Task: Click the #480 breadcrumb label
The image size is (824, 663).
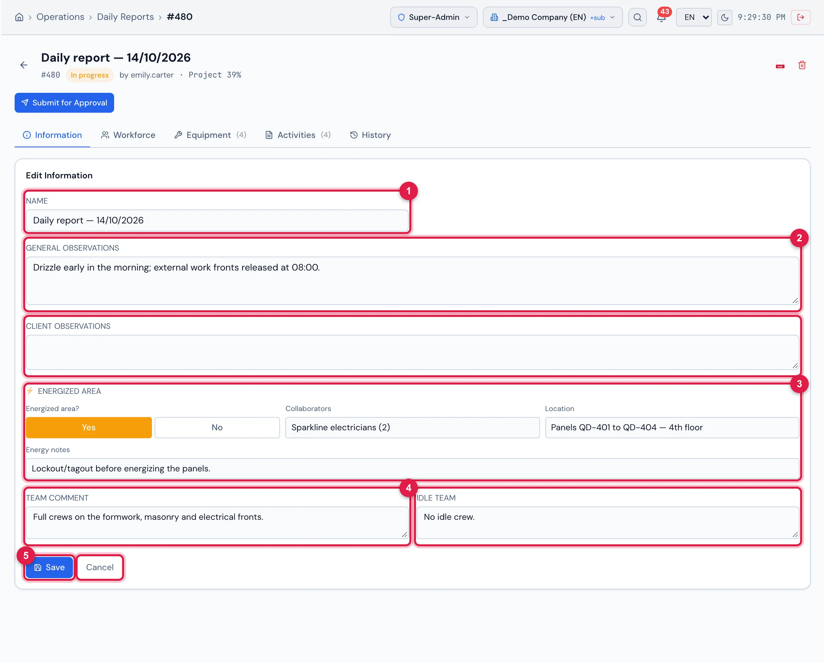Action: tap(180, 17)
